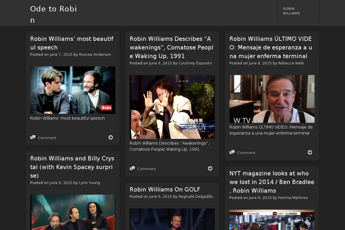Click Comment link under Awakenings post
Screen dimensions: 345x230
[x=147, y=169]
